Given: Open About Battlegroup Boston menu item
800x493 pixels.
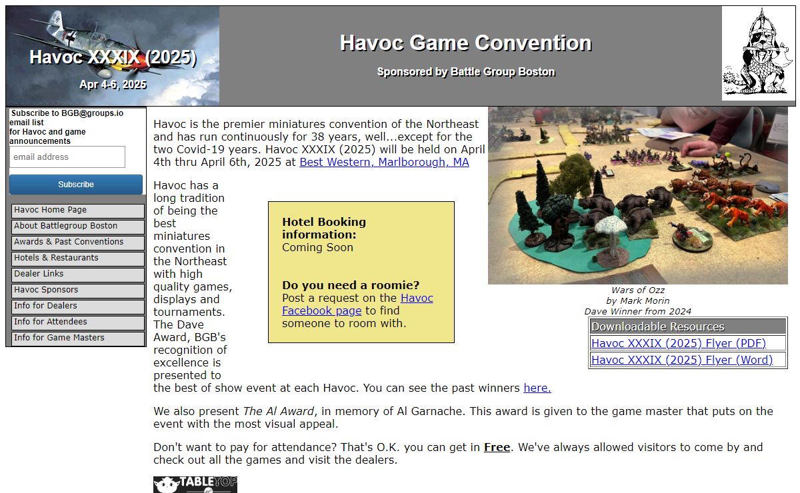Looking at the screenshot, I should pos(78,227).
